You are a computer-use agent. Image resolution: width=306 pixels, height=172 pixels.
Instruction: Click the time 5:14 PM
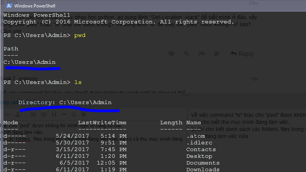coord(113,136)
